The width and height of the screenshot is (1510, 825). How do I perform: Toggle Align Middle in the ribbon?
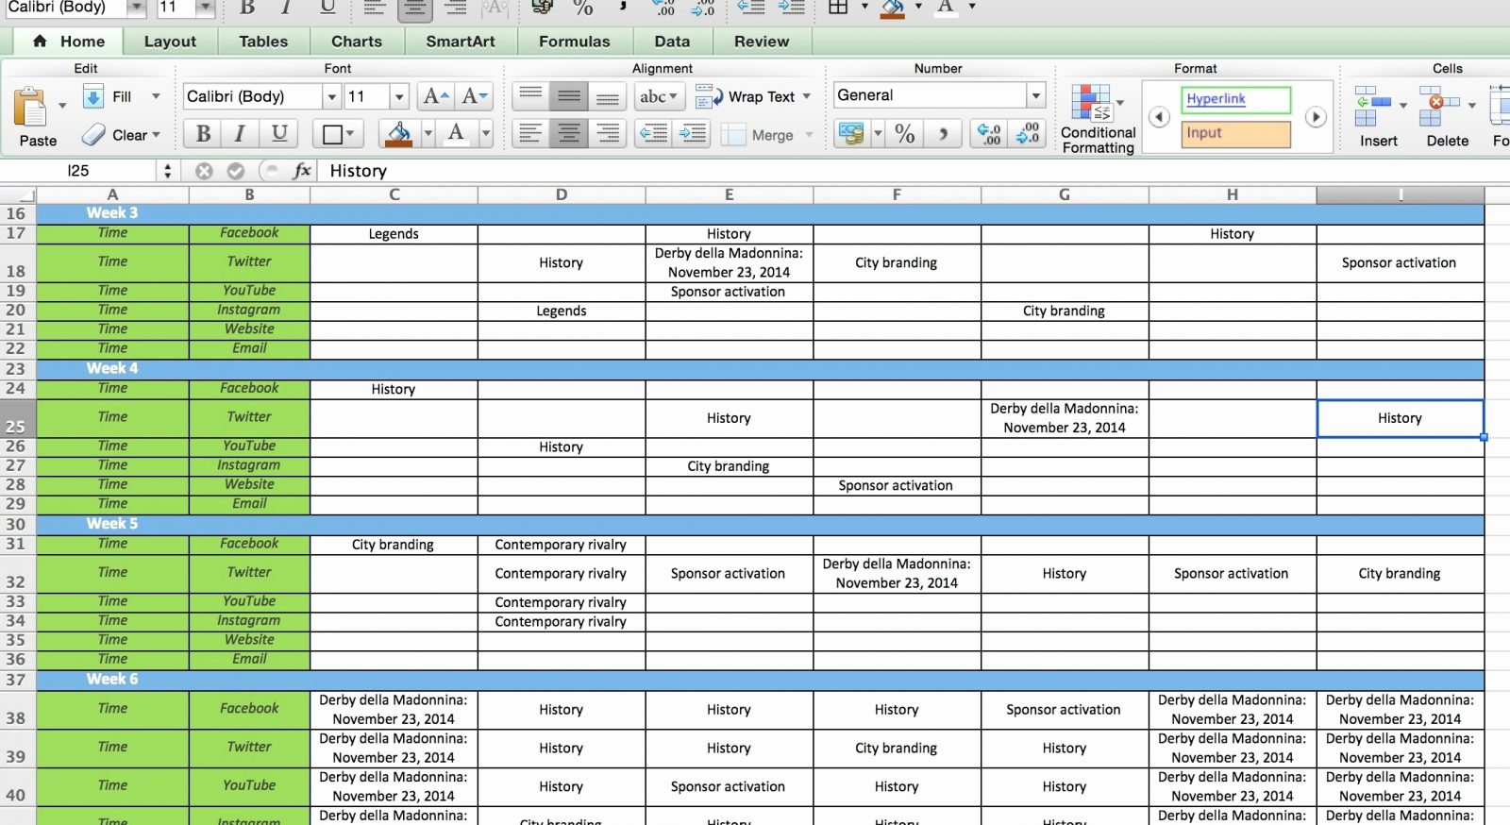[x=569, y=96]
